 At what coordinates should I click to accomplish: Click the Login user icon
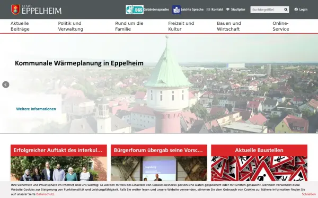point(296,10)
